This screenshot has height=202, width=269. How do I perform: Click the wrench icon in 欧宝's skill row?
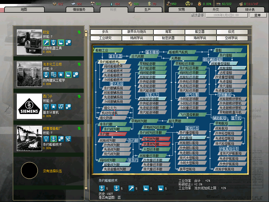coord(46,43)
